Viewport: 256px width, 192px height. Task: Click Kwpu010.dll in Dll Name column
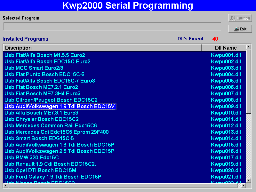[x=226, y=113]
